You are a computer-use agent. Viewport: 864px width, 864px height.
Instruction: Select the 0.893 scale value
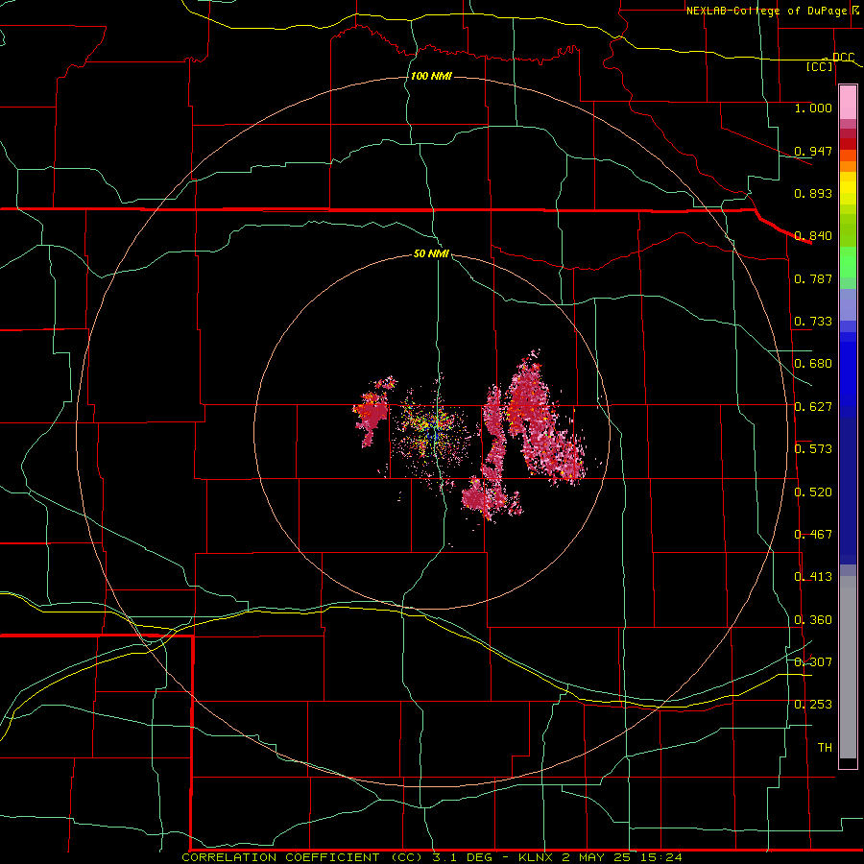[813, 193]
